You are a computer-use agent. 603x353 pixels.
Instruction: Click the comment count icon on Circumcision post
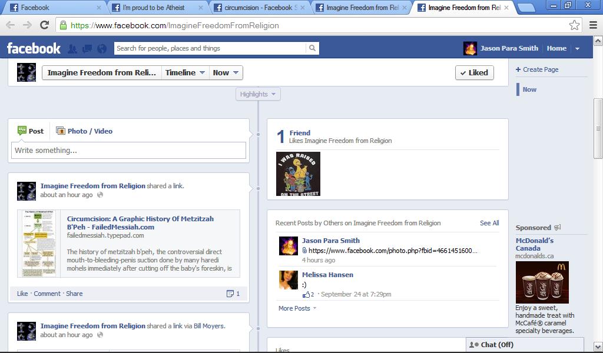tap(230, 294)
